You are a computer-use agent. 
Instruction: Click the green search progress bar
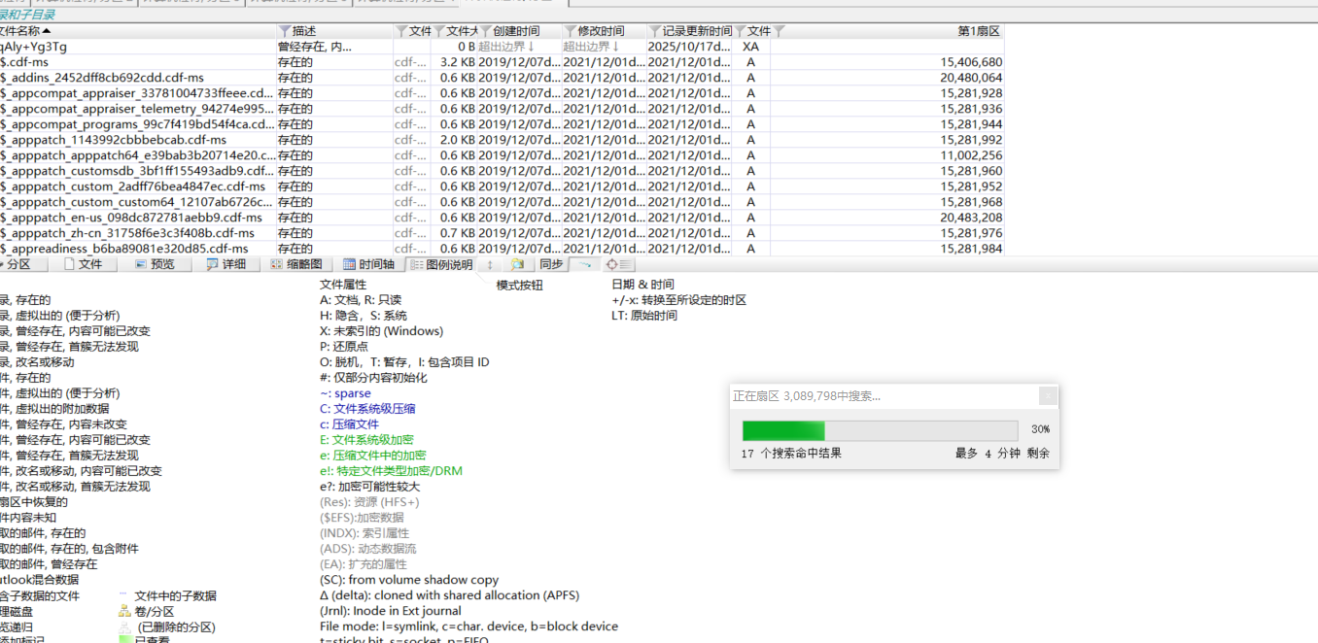coord(783,430)
